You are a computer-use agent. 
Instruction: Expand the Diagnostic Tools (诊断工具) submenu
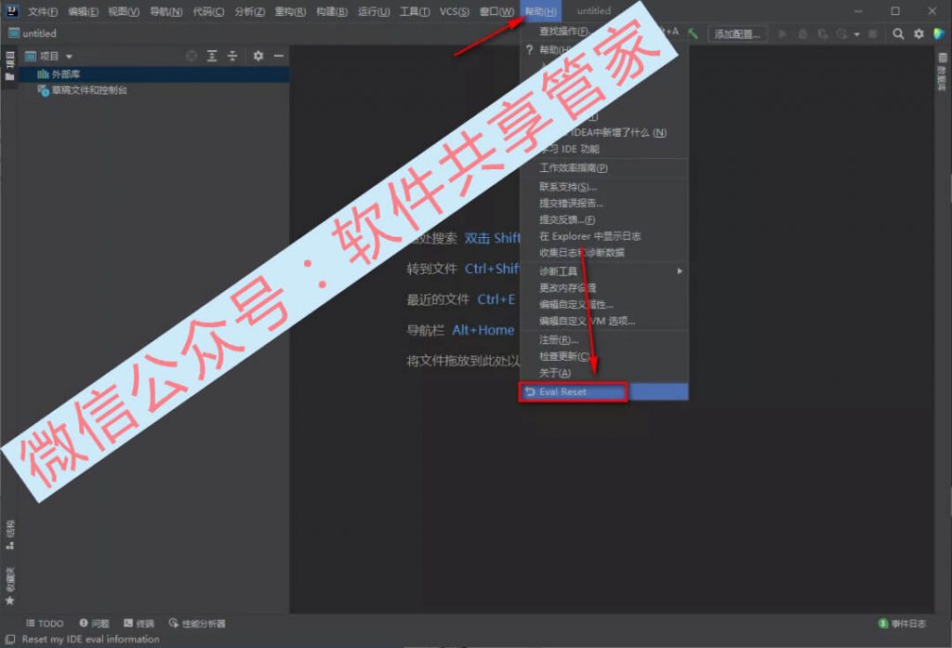tap(603, 271)
